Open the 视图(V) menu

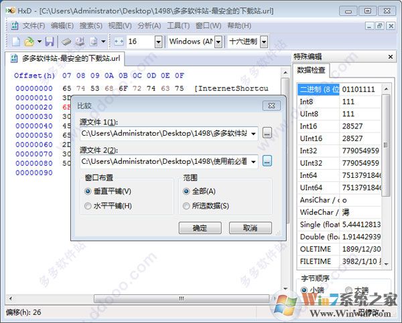[x=120, y=26]
